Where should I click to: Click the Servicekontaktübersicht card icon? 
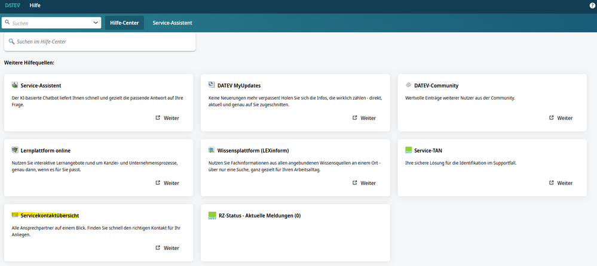tap(15, 215)
